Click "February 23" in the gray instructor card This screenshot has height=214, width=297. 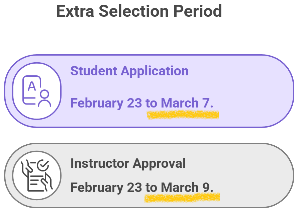[106, 187]
